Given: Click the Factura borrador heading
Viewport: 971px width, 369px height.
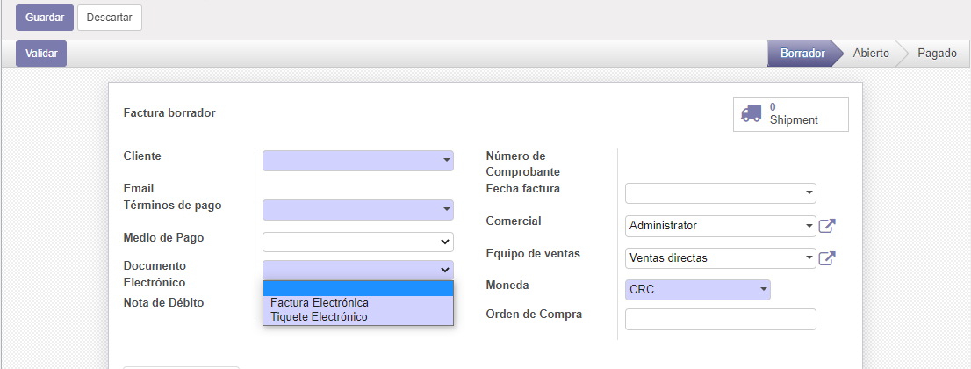Looking at the screenshot, I should [169, 112].
